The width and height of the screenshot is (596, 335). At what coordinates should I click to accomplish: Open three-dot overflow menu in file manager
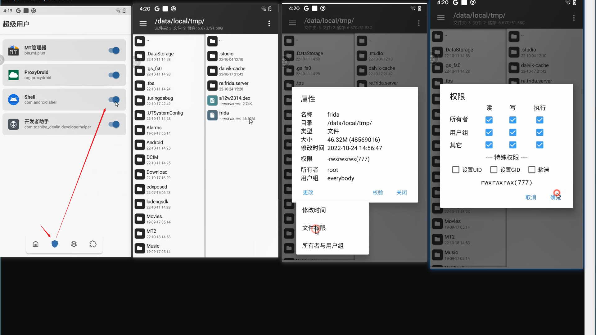pos(269,23)
